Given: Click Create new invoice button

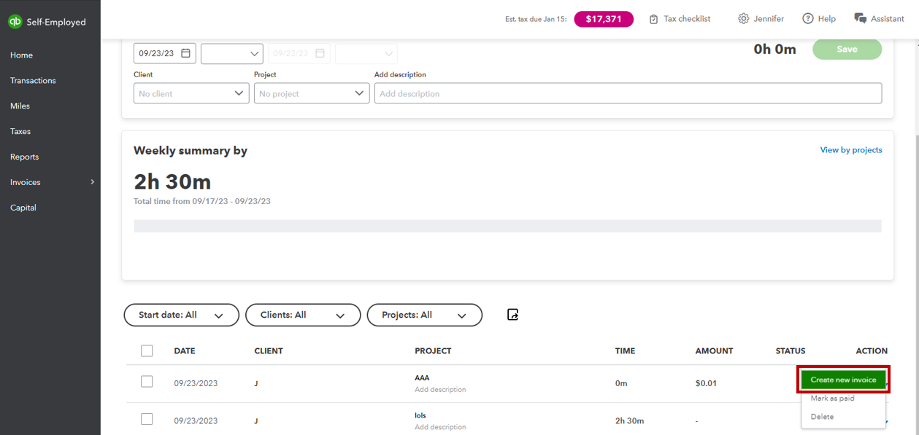Looking at the screenshot, I should pyautogui.click(x=843, y=380).
